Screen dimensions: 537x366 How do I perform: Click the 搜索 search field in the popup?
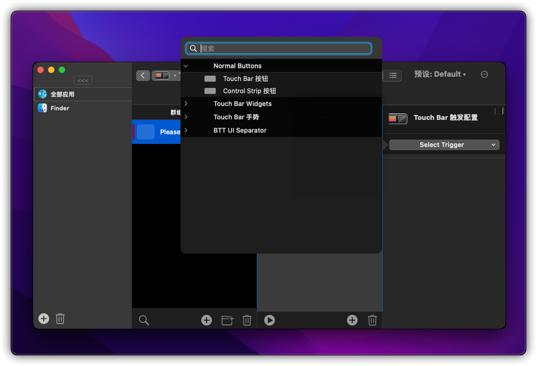coord(279,48)
